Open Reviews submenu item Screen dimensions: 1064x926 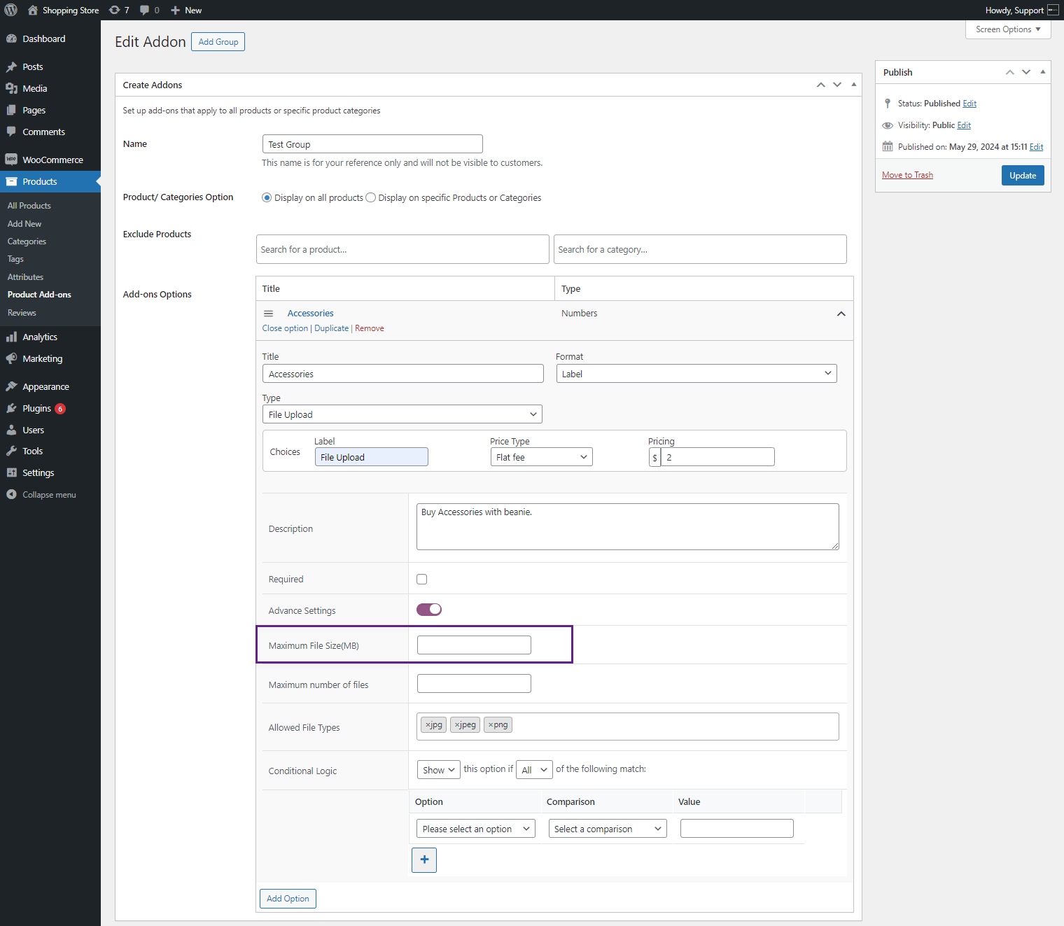point(22,313)
